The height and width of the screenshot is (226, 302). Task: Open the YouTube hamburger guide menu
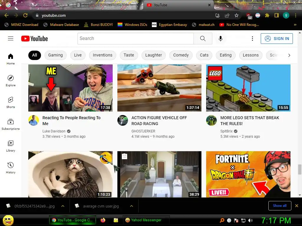pos(11,39)
